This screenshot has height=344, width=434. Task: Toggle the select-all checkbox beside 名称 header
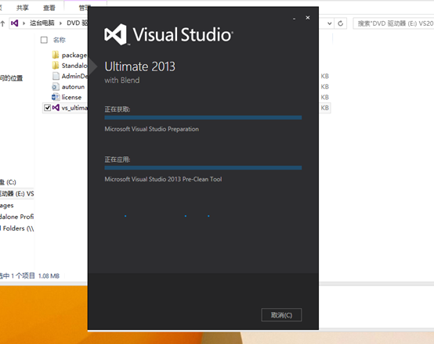point(44,40)
